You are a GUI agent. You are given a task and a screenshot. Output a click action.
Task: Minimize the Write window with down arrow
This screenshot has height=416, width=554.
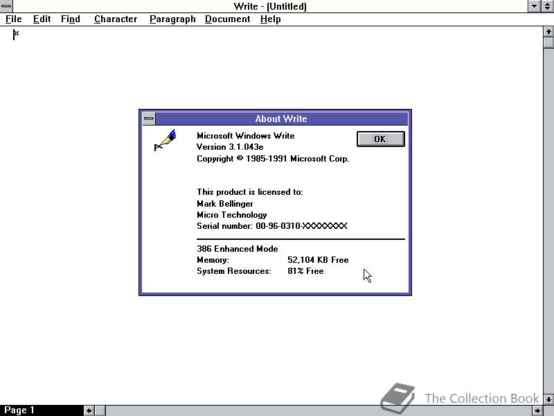pyautogui.click(x=534, y=6)
